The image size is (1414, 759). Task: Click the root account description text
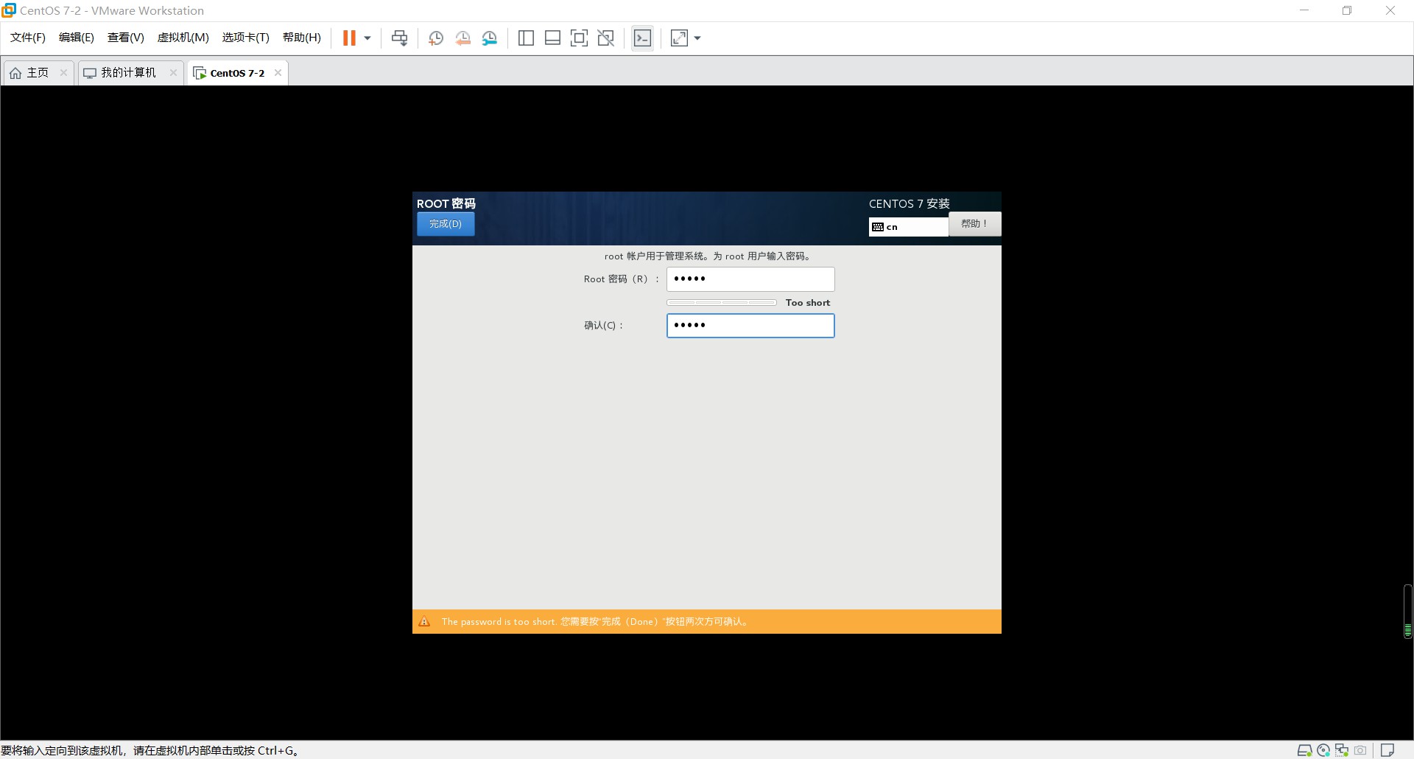708,256
